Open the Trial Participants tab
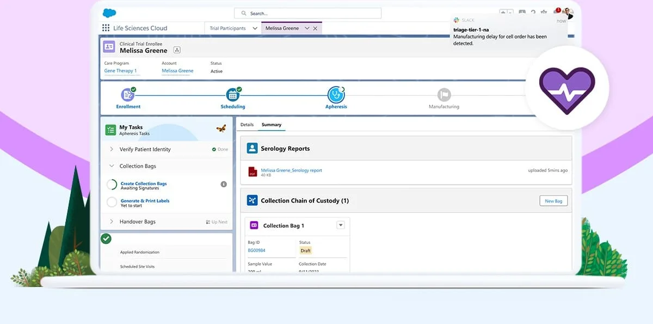 pyautogui.click(x=228, y=28)
